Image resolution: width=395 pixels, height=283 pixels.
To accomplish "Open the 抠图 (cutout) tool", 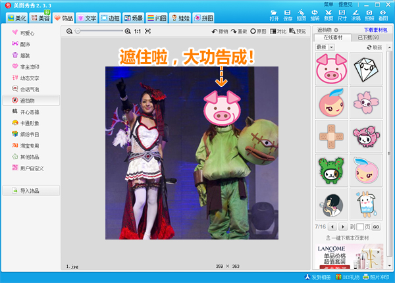I will (x=301, y=16).
